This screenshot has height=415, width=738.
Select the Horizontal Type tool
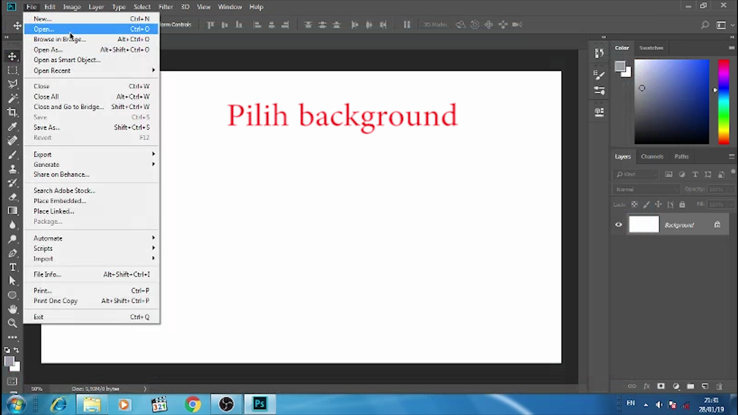(x=12, y=267)
